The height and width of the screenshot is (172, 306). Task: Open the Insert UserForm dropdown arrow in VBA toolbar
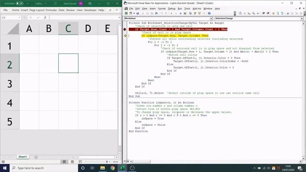pos(134,13)
